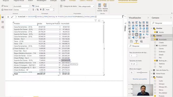Collapse the Campos pane
173x97 pixels.
point(171,18)
